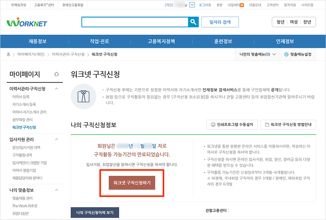Open the 이용안내 link

tap(255, 5)
